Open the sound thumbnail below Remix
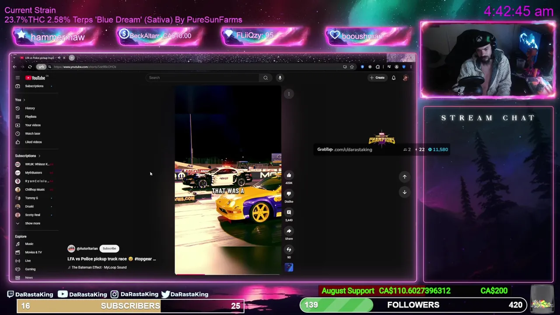The height and width of the screenshot is (315, 560). click(289, 268)
